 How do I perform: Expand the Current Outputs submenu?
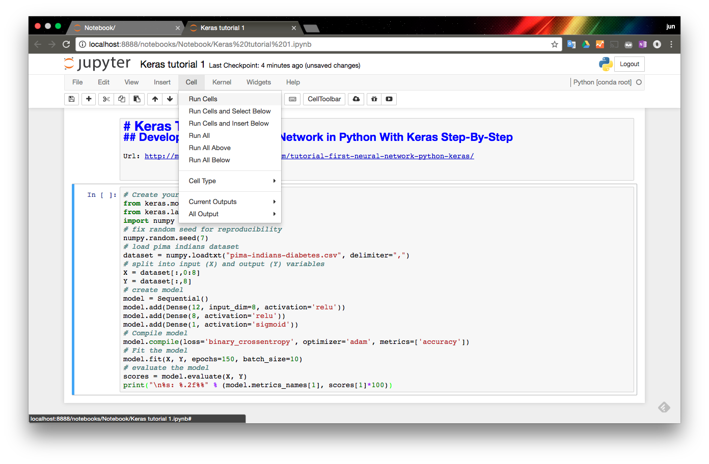[230, 202]
